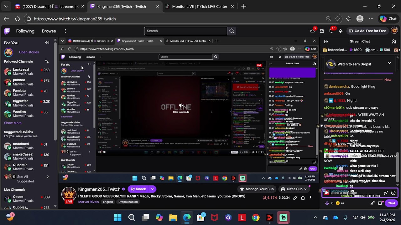This screenshot has width=401, height=225.
Task: Collapse the Stream Chat panel
Action: pos(326,41)
